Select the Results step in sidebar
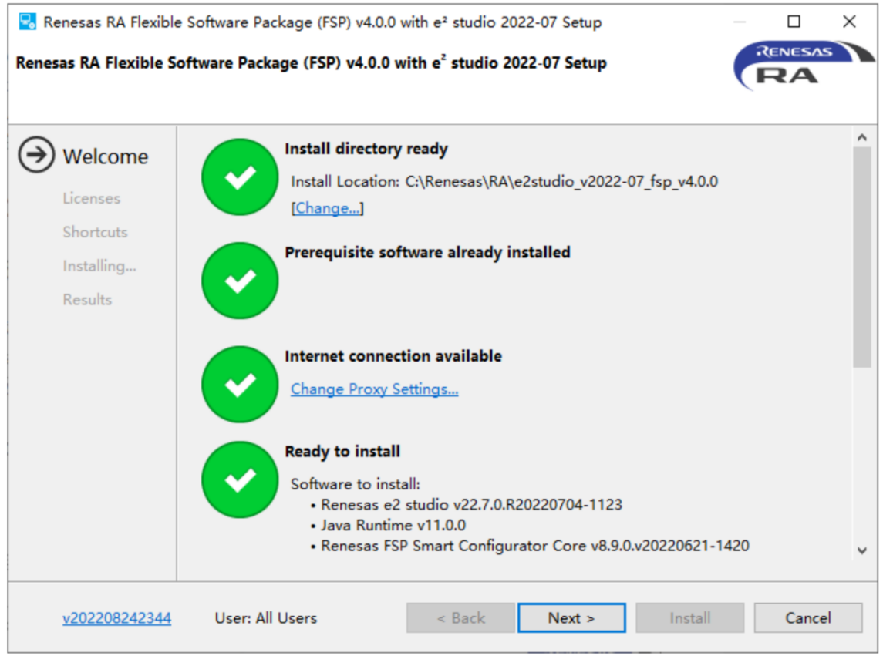Screen dimensions: 883x656 pos(87,300)
